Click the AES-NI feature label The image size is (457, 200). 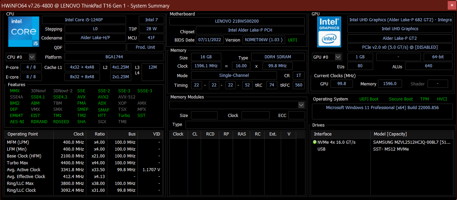point(17,122)
